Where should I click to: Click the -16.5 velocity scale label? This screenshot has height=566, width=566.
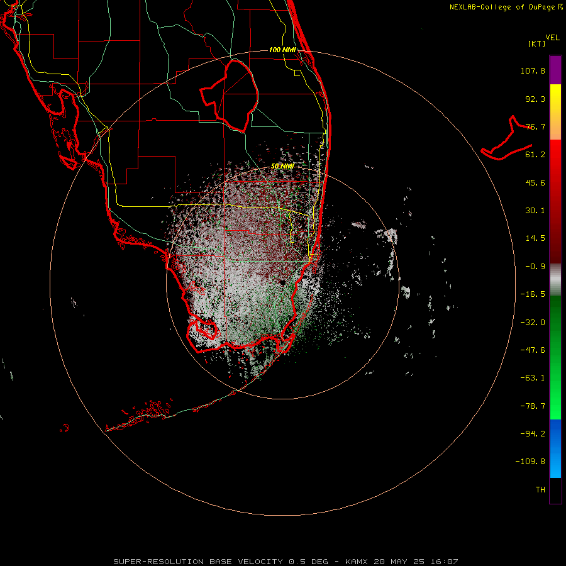coord(533,294)
